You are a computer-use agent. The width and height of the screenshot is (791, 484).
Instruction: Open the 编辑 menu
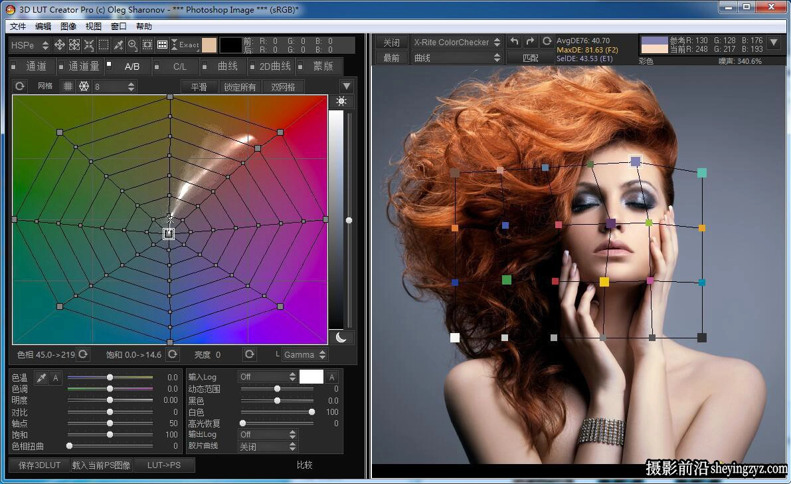pyautogui.click(x=43, y=27)
